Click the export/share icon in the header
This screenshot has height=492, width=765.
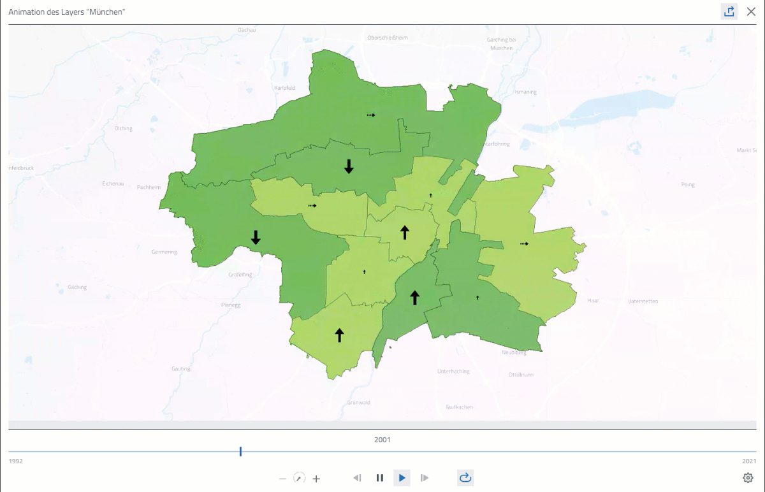(729, 11)
